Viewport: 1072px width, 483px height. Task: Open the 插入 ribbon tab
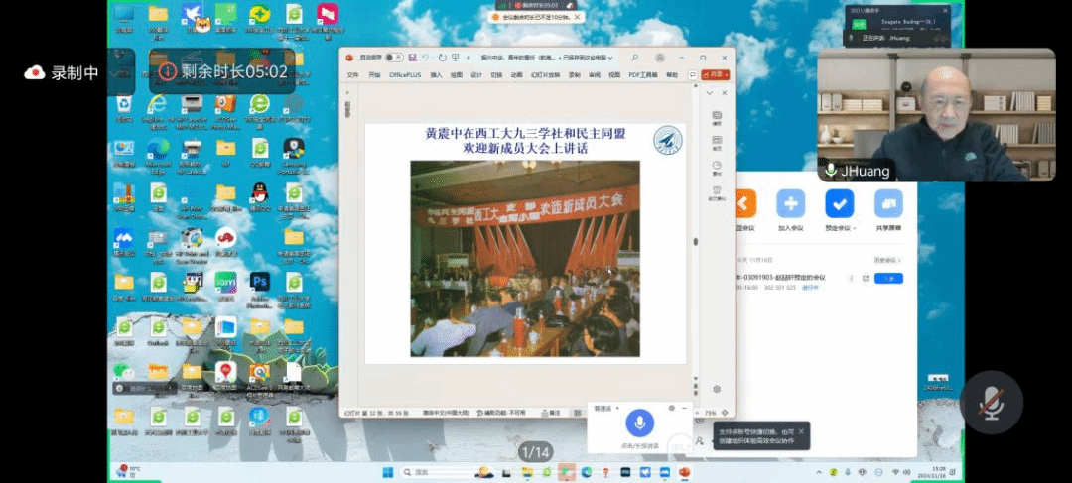436,75
